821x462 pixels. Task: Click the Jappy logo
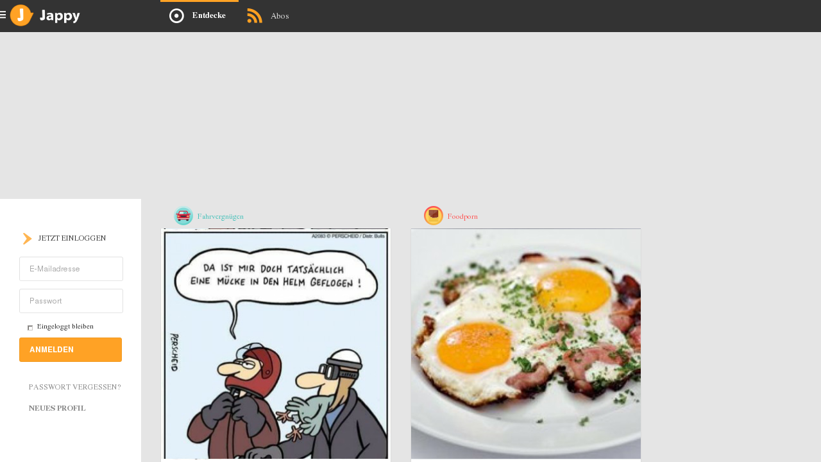tap(46, 15)
